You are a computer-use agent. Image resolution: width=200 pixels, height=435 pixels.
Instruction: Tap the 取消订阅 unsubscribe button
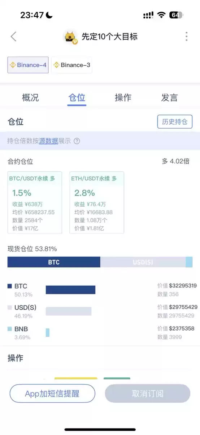pyautogui.click(x=148, y=394)
